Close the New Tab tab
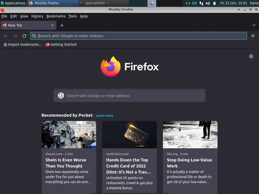This screenshot has height=194, width=259. pyautogui.click(x=52, y=25)
